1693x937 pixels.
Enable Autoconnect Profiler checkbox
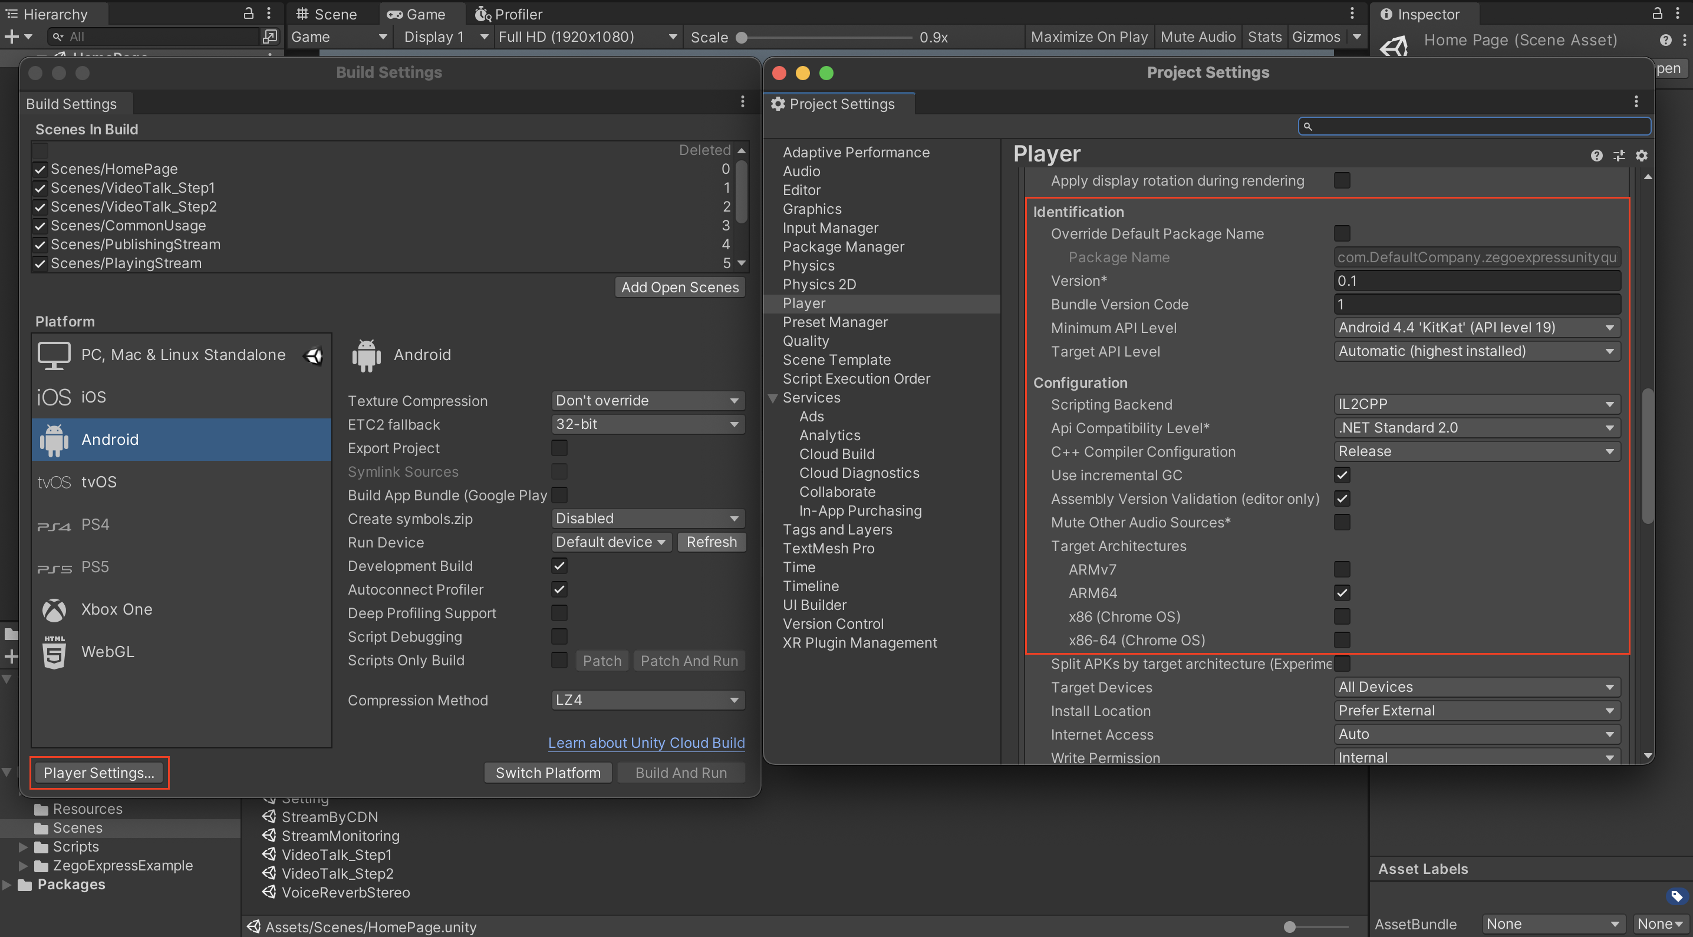559,590
